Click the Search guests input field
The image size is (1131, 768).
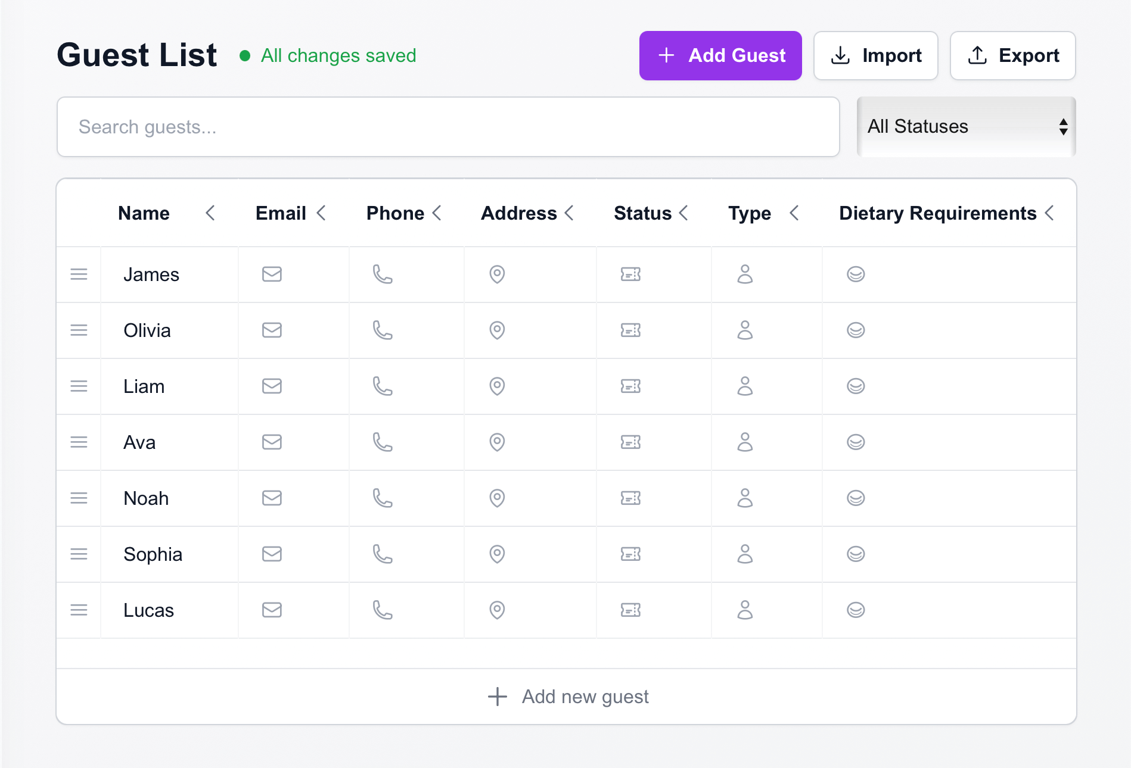[447, 127]
